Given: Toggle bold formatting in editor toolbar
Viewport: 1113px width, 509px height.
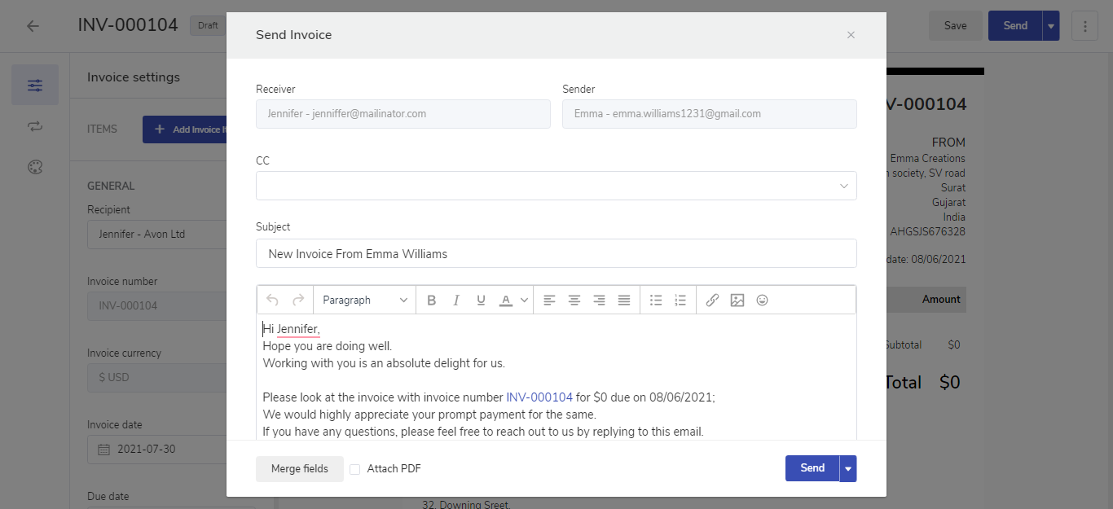Looking at the screenshot, I should coord(432,301).
